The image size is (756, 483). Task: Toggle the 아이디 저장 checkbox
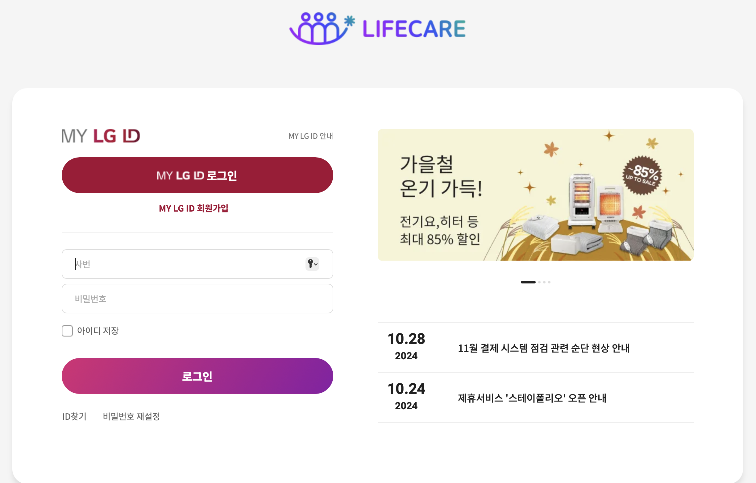pos(67,331)
